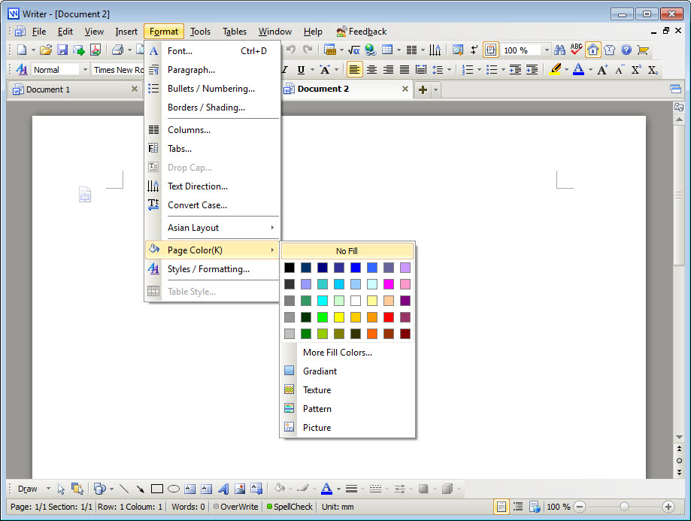This screenshot has height=521, width=691.
Task: Pick the black swatch in the color grid
Action: click(x=289, y=268)
